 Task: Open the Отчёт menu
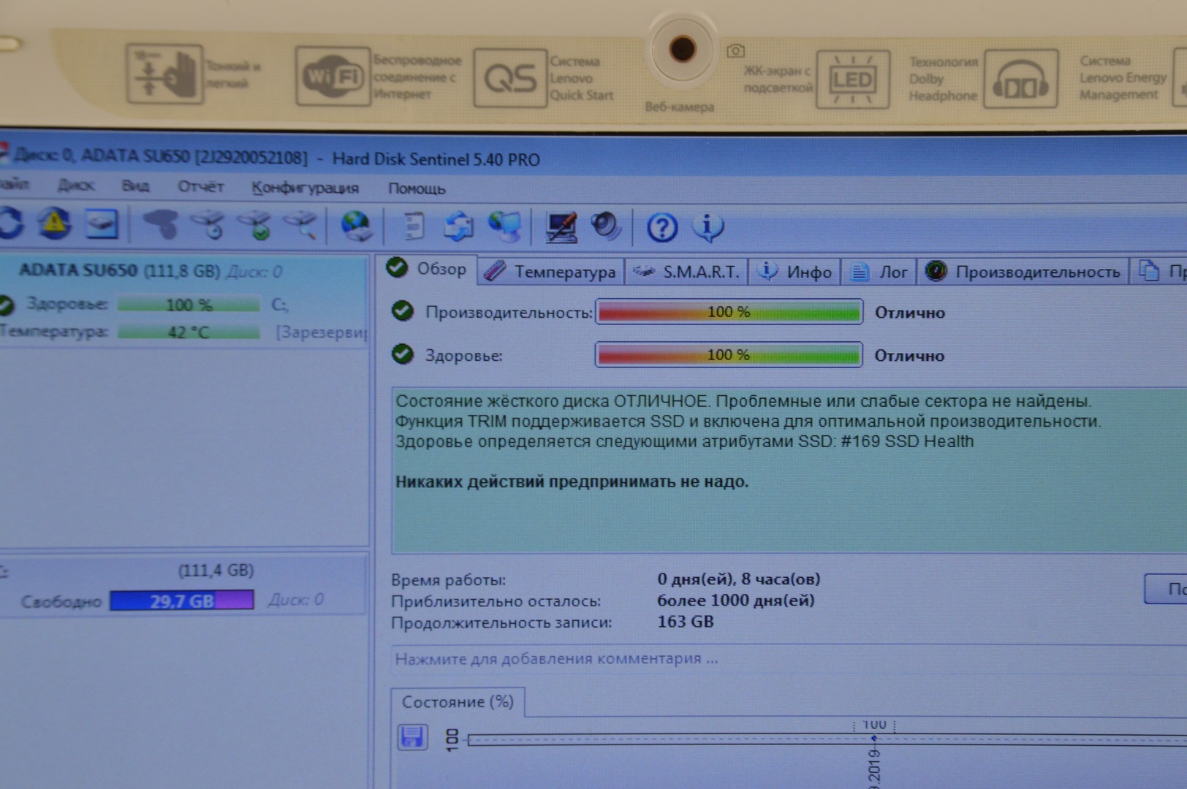click(200, 186)
